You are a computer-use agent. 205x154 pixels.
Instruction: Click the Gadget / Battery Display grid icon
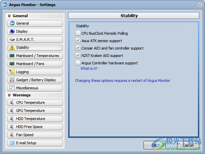tap(12, 80)
